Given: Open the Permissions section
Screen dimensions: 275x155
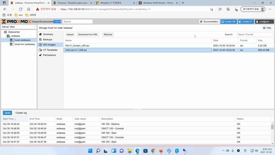Looking at the screenshot, I should click(x=49, y=55).
